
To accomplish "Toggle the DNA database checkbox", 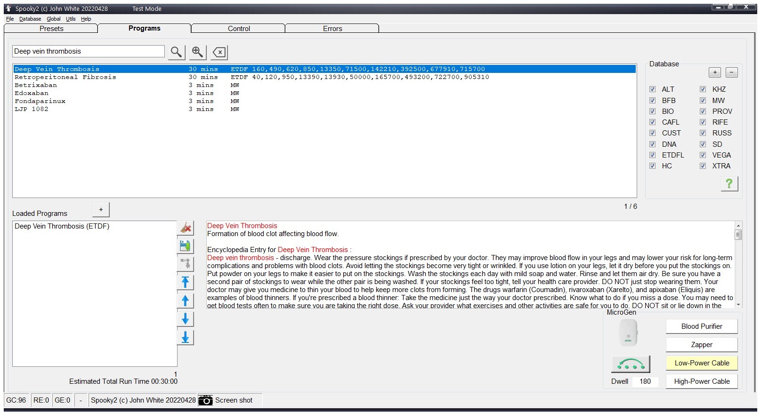I will coord(652,144).
